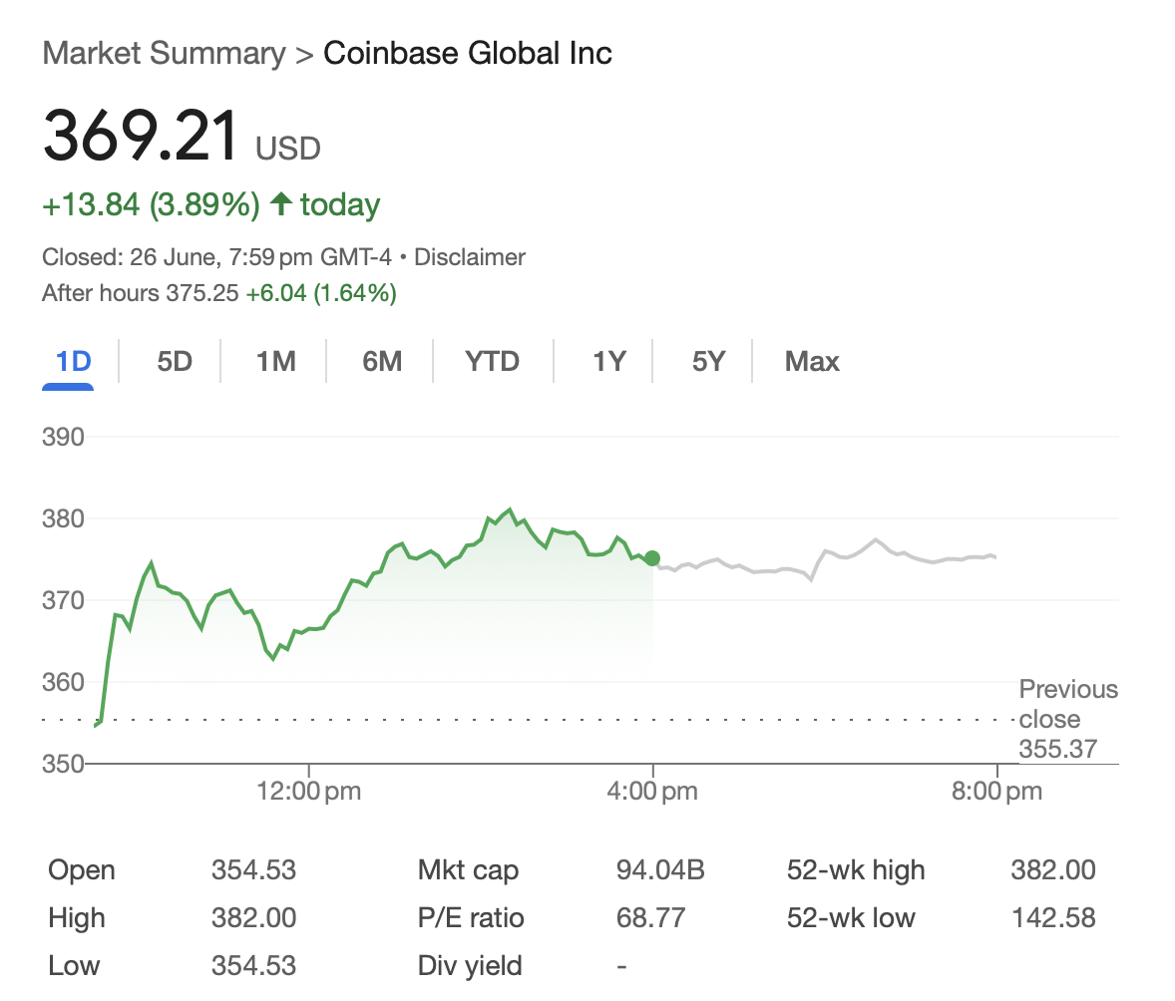Switch chart to 1M range
Image resolution: width=1175 pixels, height=1001 pixels.
[276, 361]
